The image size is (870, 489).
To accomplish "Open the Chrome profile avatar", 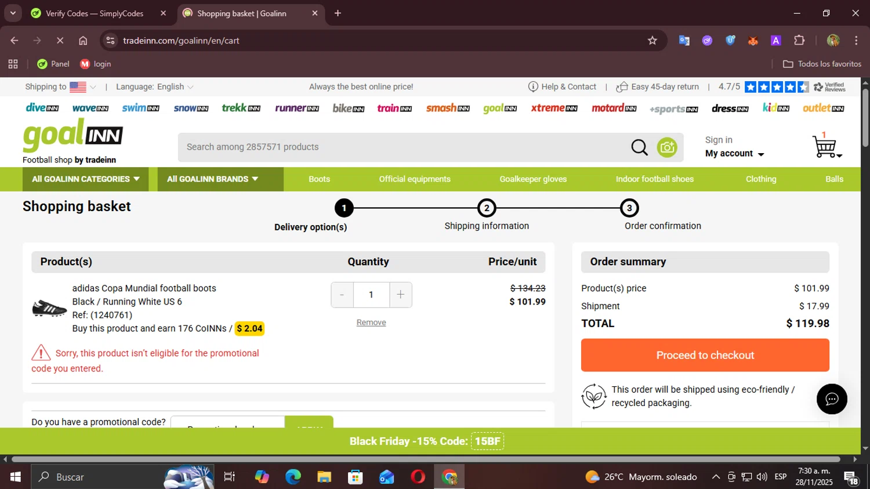I will point(833,41).
